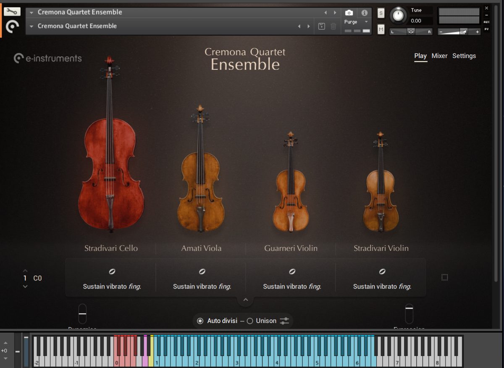
Task: Click the PV button in header
Action: click(486, 29)
